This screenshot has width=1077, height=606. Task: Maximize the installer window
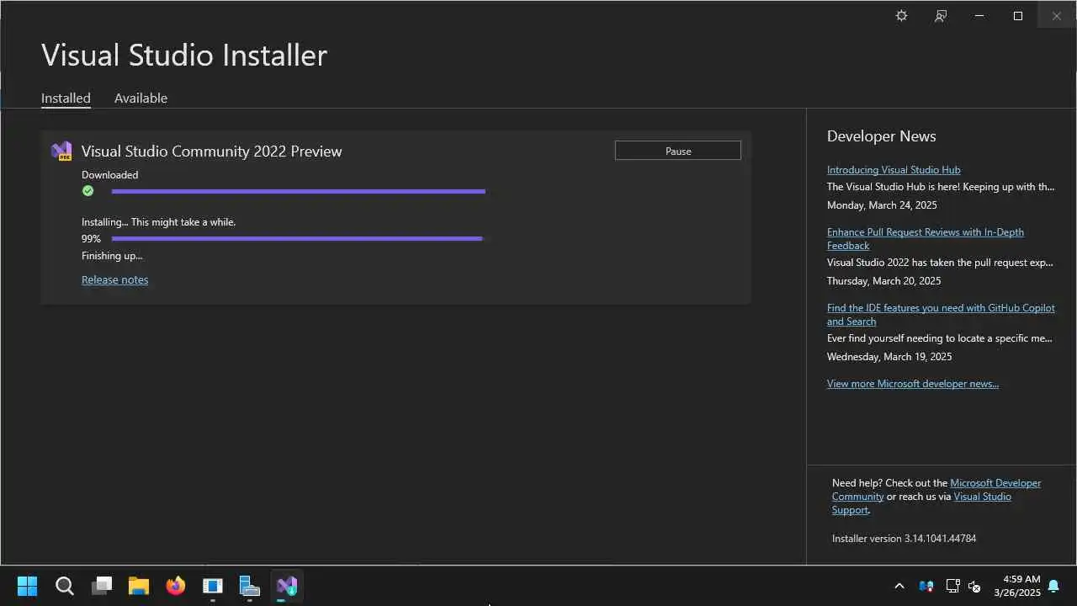coord(1018,16)
